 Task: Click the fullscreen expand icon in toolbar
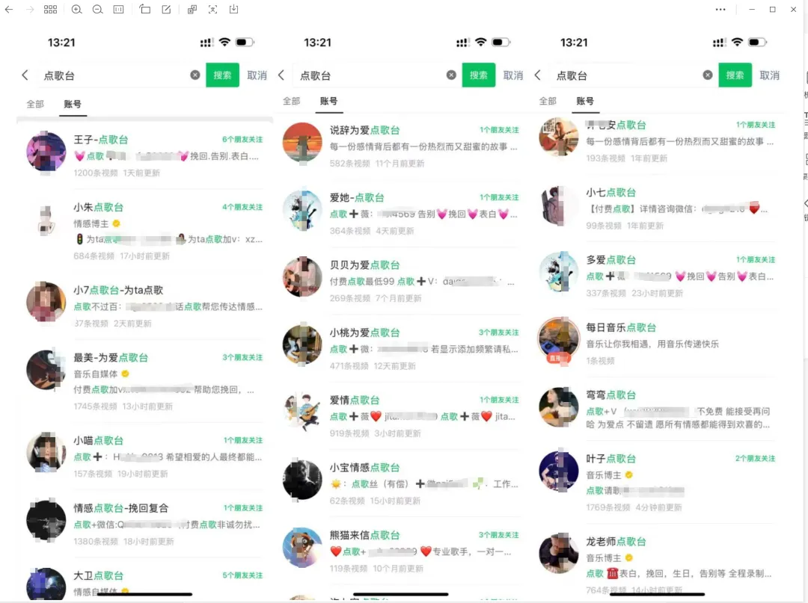[x=212, y=9]
